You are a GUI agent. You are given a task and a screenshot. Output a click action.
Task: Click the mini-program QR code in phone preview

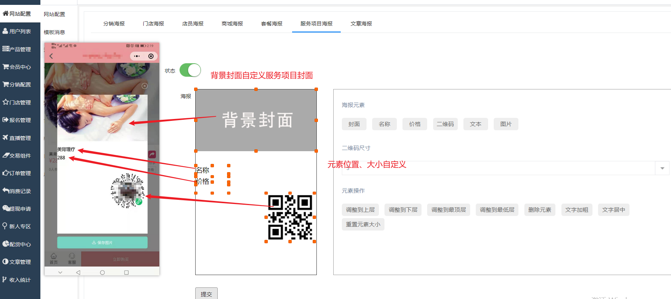[128, 191]
